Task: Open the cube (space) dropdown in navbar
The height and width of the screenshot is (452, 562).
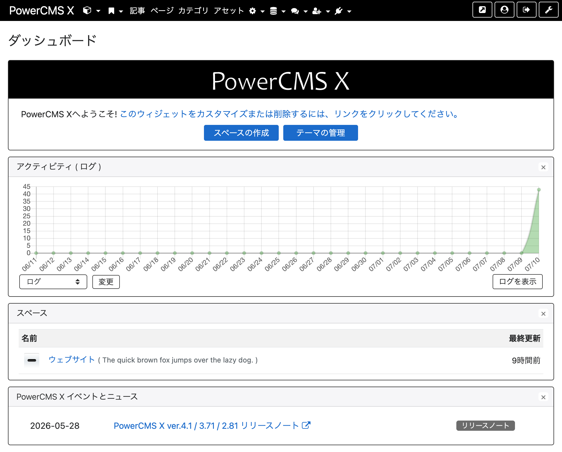Action: click(x=91, y=11)
